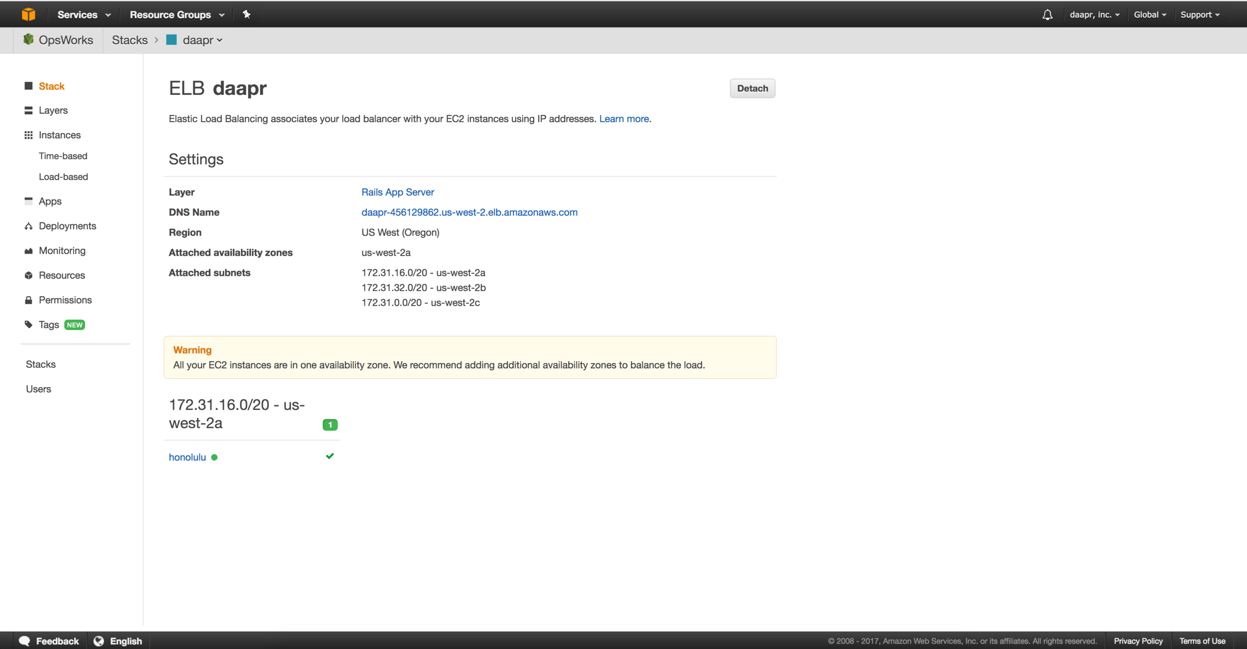The width and height of the screenshot is (1247, 649).
Task: Click the 172.31.0.0/20 - us-west-2c subnet text
Action: point(420,303)
